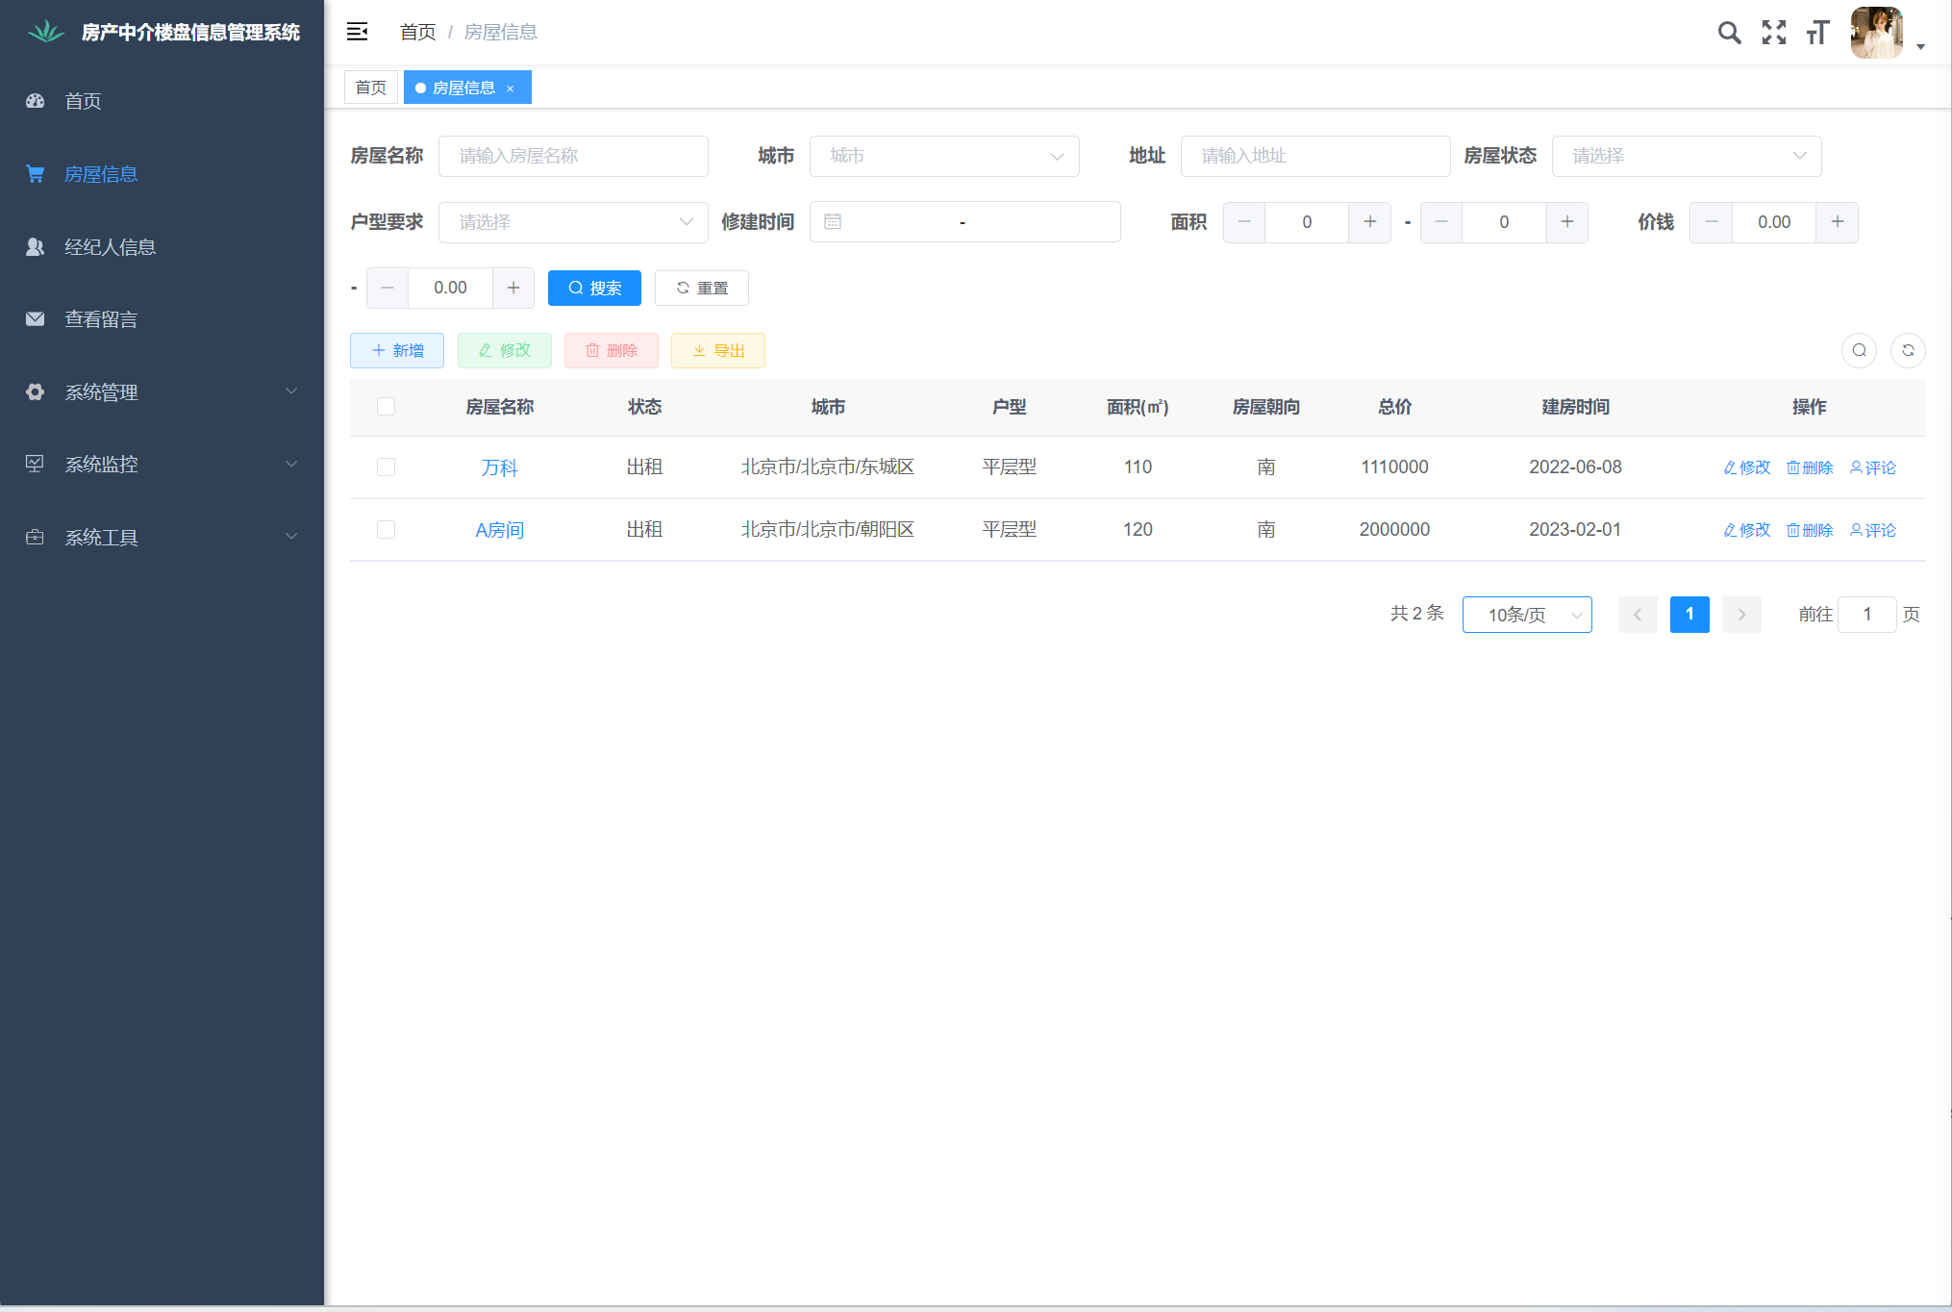Open font size adjustment icon

coord(1816,33)
